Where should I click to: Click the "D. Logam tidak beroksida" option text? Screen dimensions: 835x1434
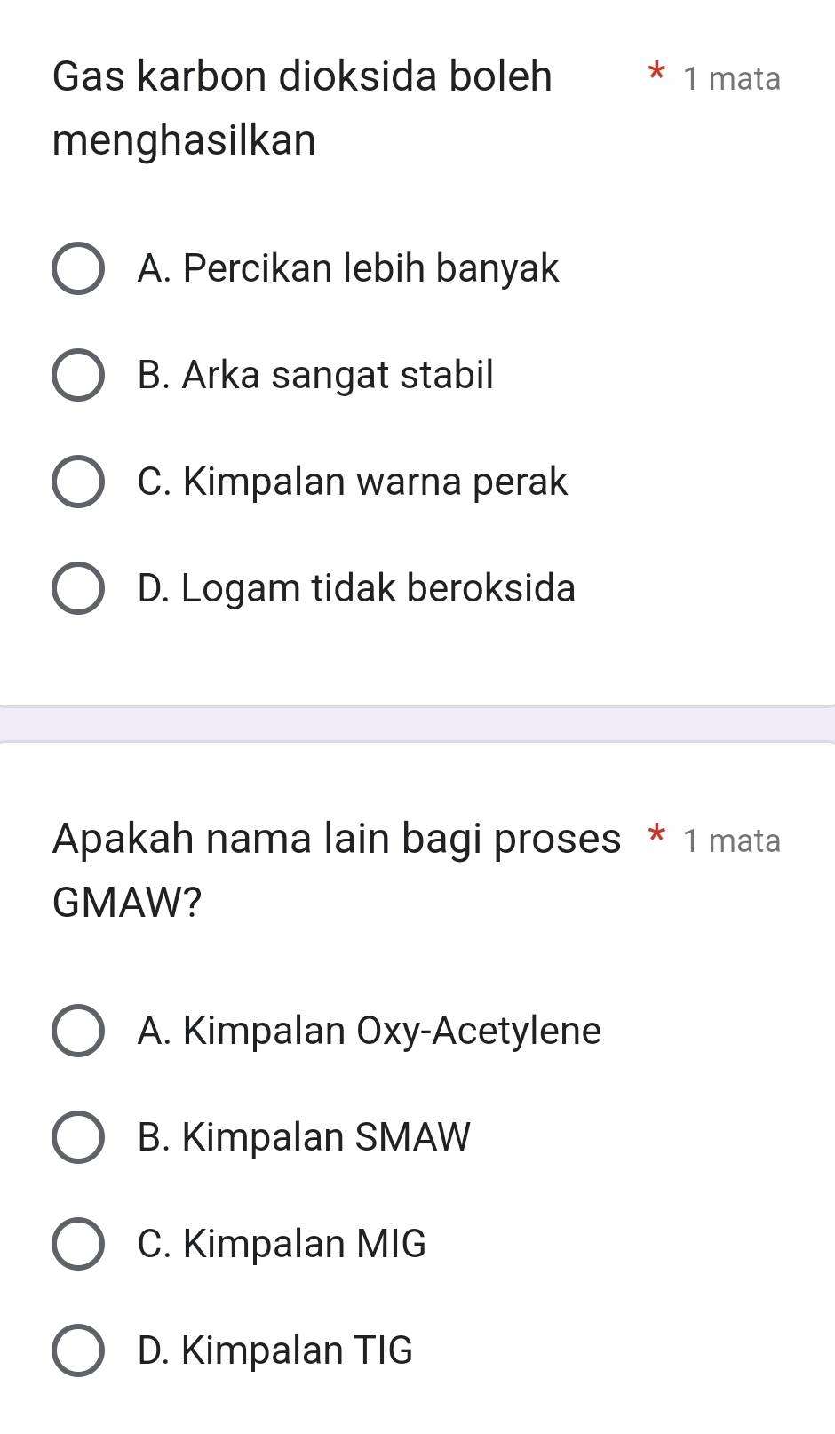click(x=356, y=588)
